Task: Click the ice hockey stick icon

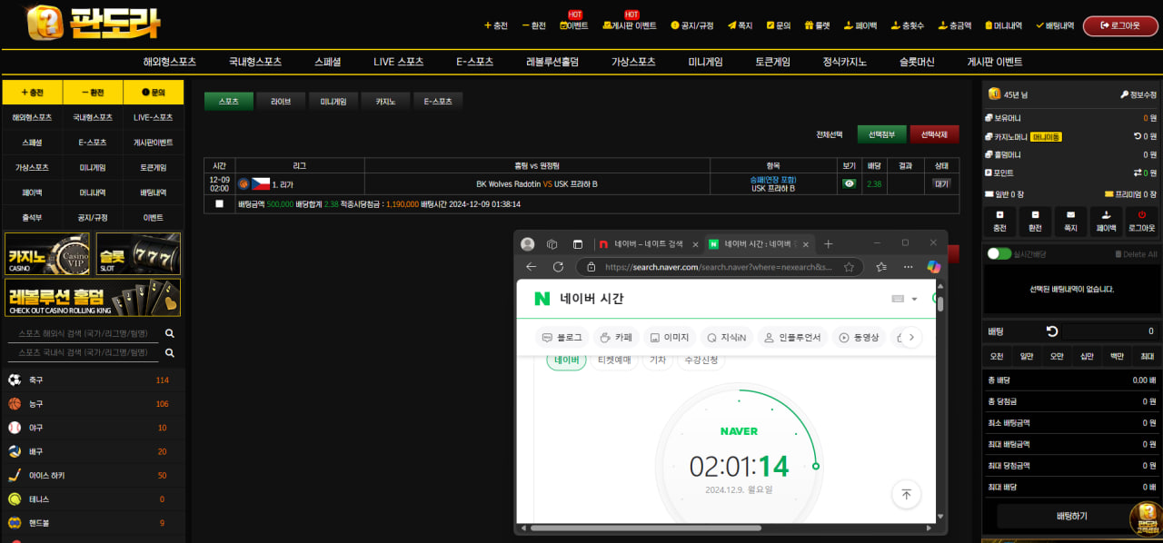Action: click(x=15, y=475)
